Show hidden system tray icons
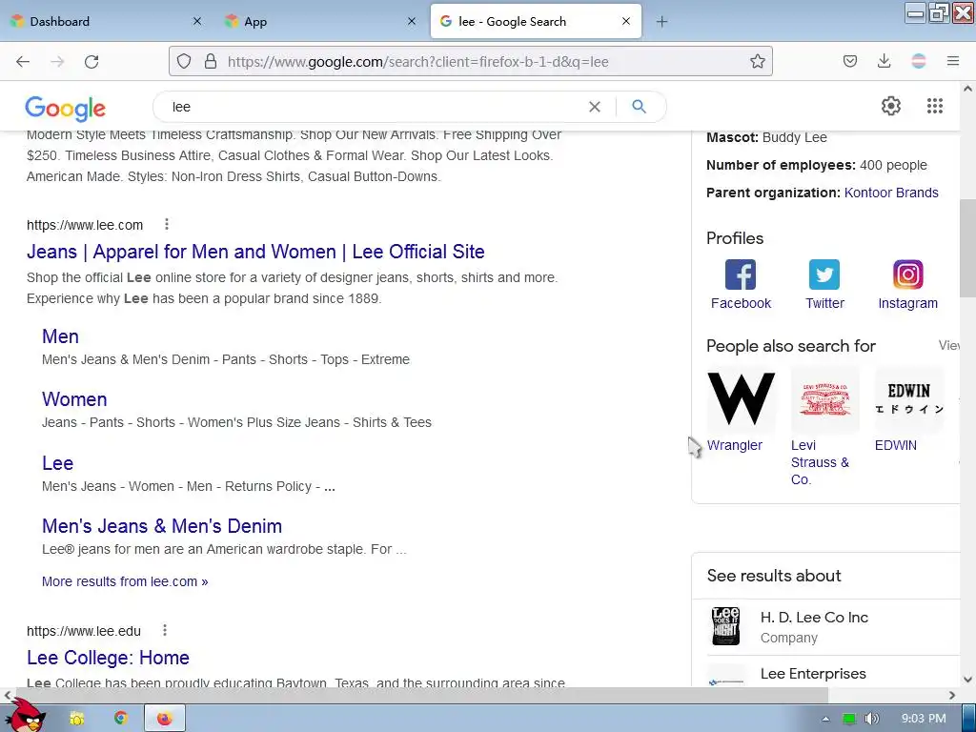976x732 pixels. coord(825,719)
